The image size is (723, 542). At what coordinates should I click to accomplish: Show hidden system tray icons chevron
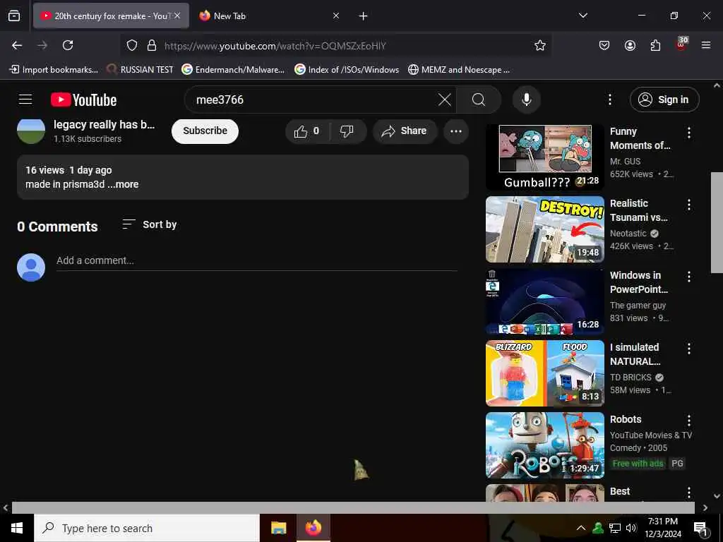click(581, 528)
